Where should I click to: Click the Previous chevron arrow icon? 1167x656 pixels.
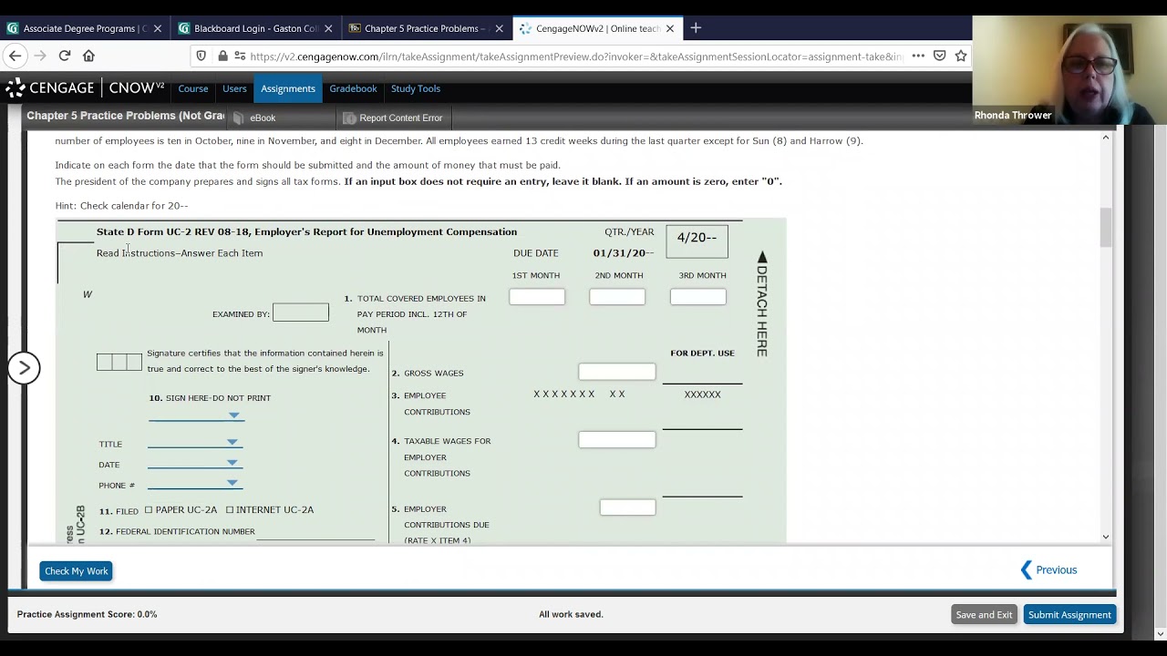click(1027, 570)
